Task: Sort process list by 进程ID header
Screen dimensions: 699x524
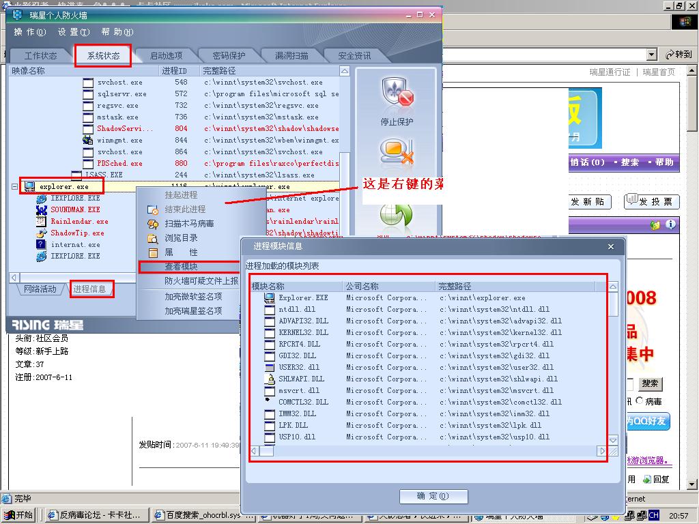Action: coord(179,71)
